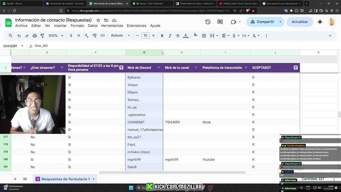341x192 pixels.
Task: Open filter for Nick de Discord column
Action: click(x=159, y=68)
